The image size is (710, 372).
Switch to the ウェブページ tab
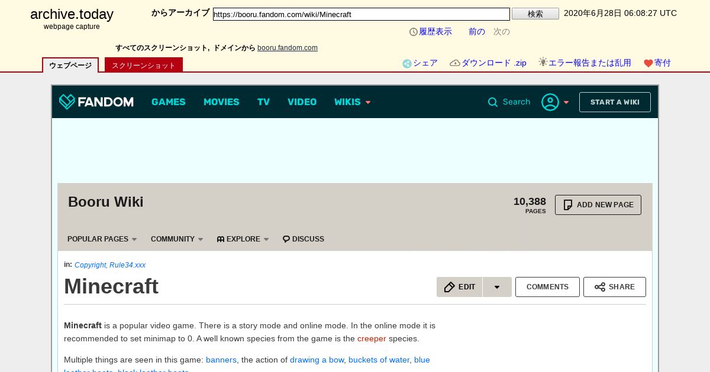tap(70, 65)
